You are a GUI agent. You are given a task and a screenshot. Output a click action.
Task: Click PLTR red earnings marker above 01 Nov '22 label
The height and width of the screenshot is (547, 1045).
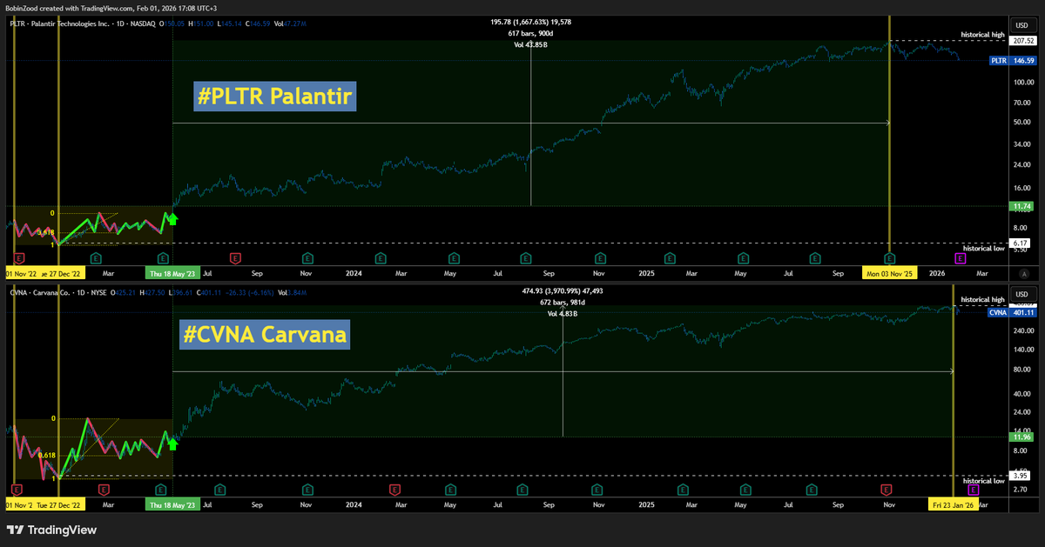pos(21,258)
